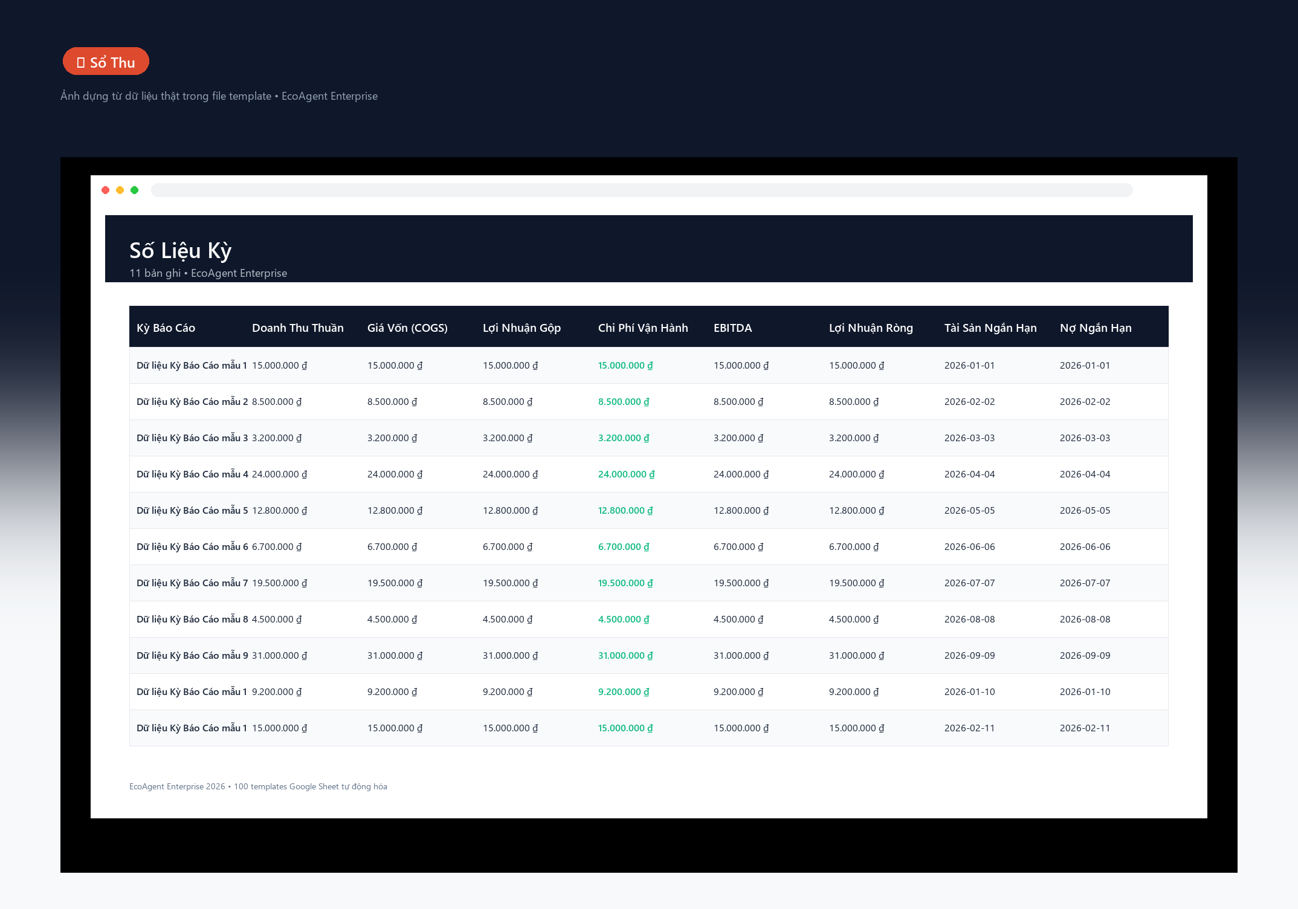1298x909 pixels.
Task: Click green 31.000.000 ₫ operating cost value
Action: (625, 656)
